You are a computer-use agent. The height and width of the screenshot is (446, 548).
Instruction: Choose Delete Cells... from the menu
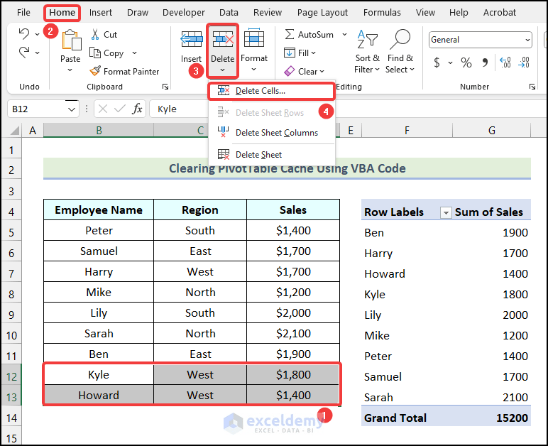(x=271, y=91)
